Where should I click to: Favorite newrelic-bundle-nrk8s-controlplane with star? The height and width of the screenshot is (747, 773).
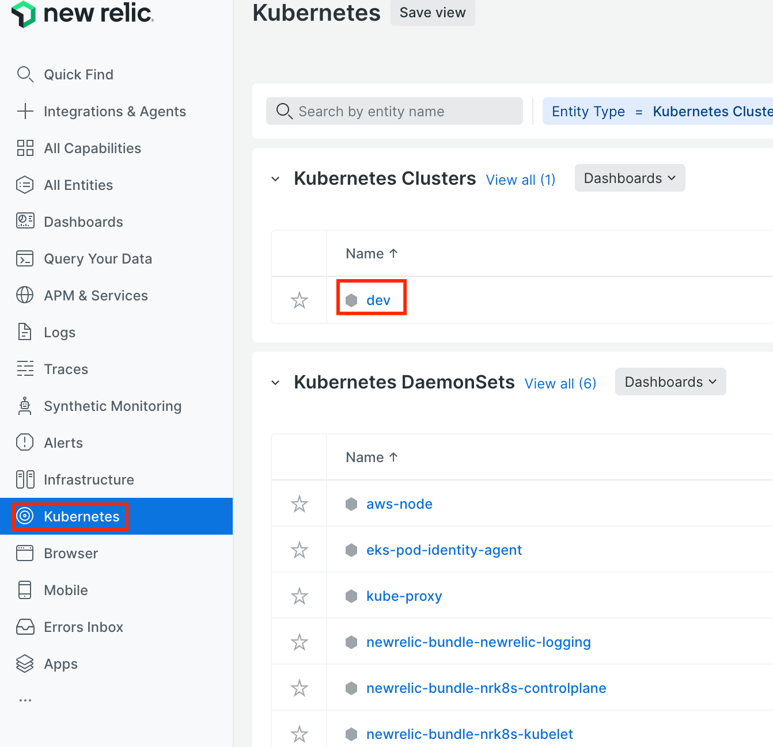[x=300, y=688]
